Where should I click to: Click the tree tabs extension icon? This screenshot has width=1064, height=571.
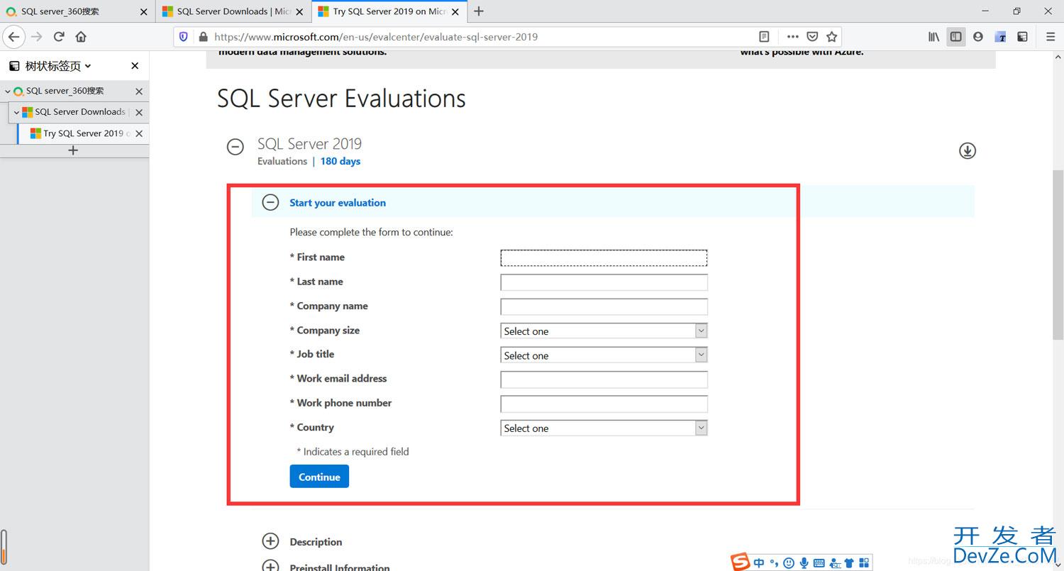coord(1023,36)
